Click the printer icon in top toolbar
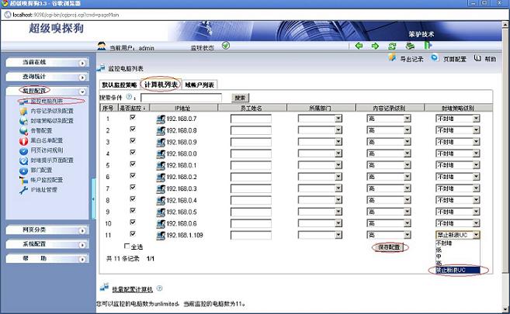Image resolution: width=510 pixels, height=314 pixels. (x=411, y=47)
